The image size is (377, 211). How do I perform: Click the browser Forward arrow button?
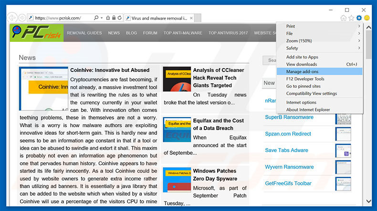[x=22, y=18]
